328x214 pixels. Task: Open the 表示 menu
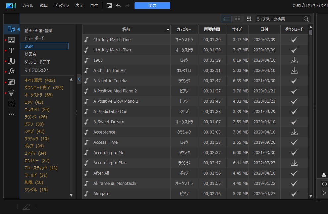[x=79, y=6]
